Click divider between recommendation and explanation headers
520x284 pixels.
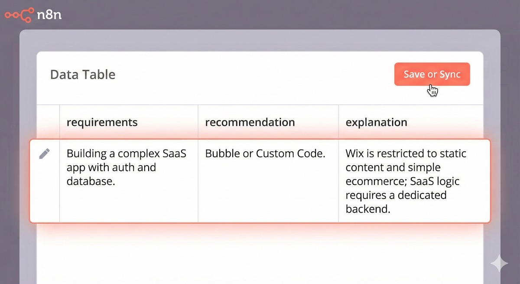338,122
